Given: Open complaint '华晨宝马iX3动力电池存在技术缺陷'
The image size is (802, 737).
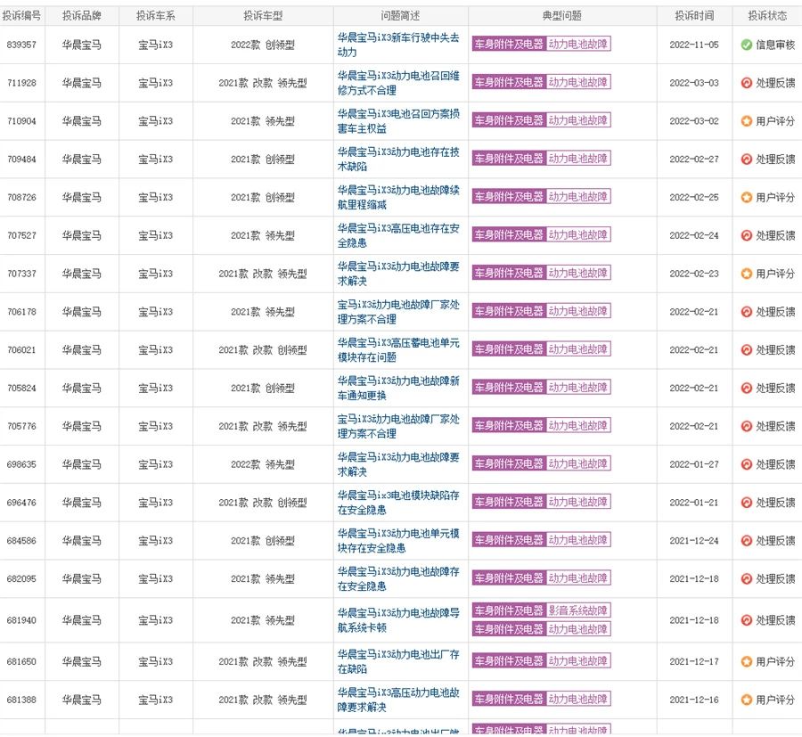Looking at the screenshot, I should tap(398, 159).
